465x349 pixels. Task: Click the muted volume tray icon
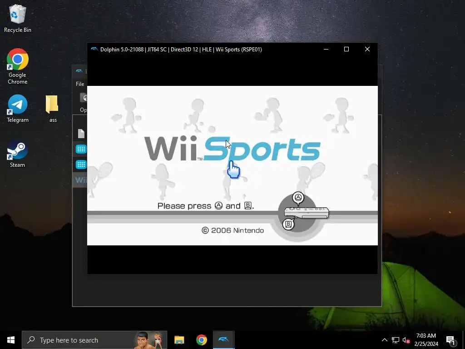(406, 340)
